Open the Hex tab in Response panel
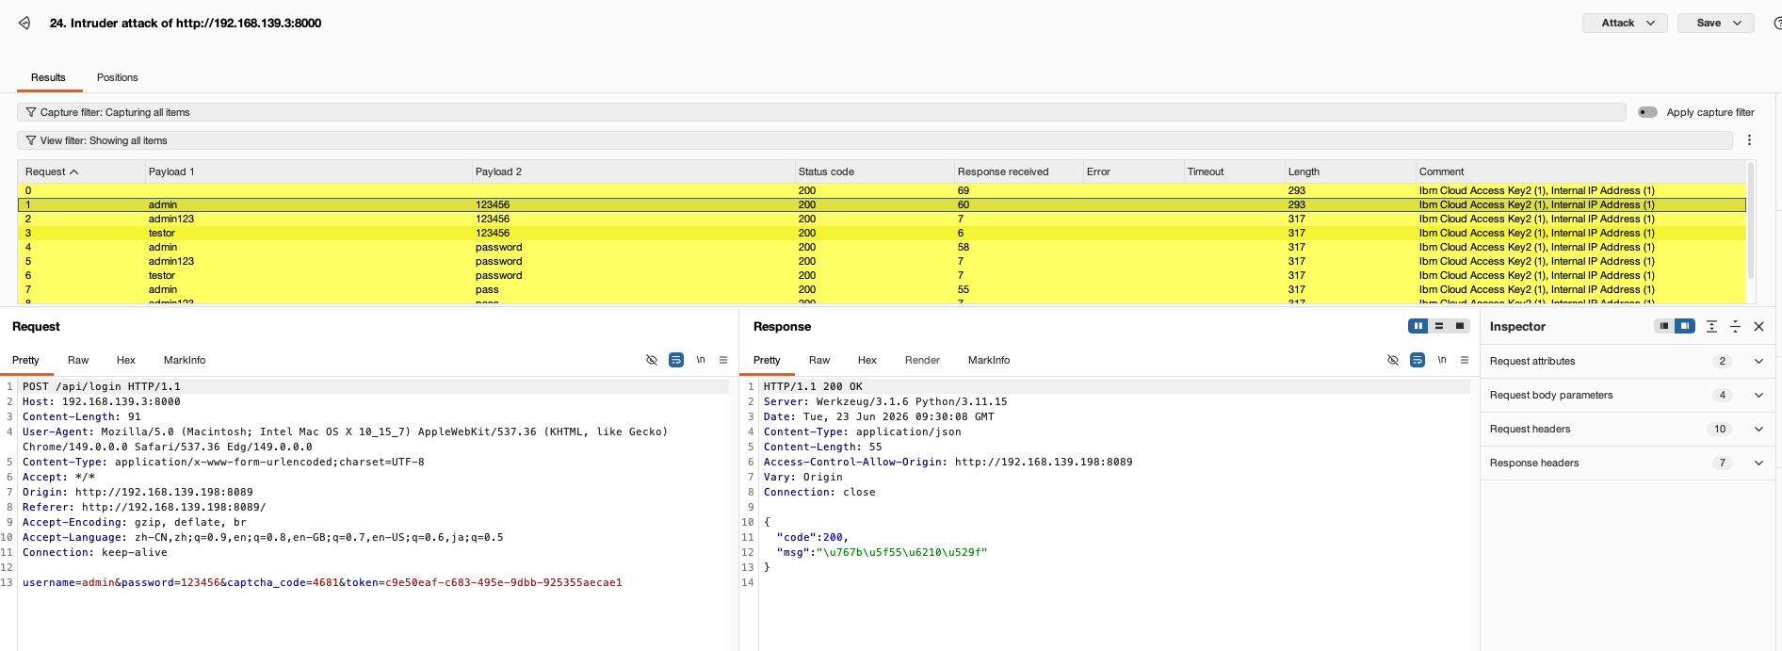Viewport: 1782px width, 651px height. (867, 360)
